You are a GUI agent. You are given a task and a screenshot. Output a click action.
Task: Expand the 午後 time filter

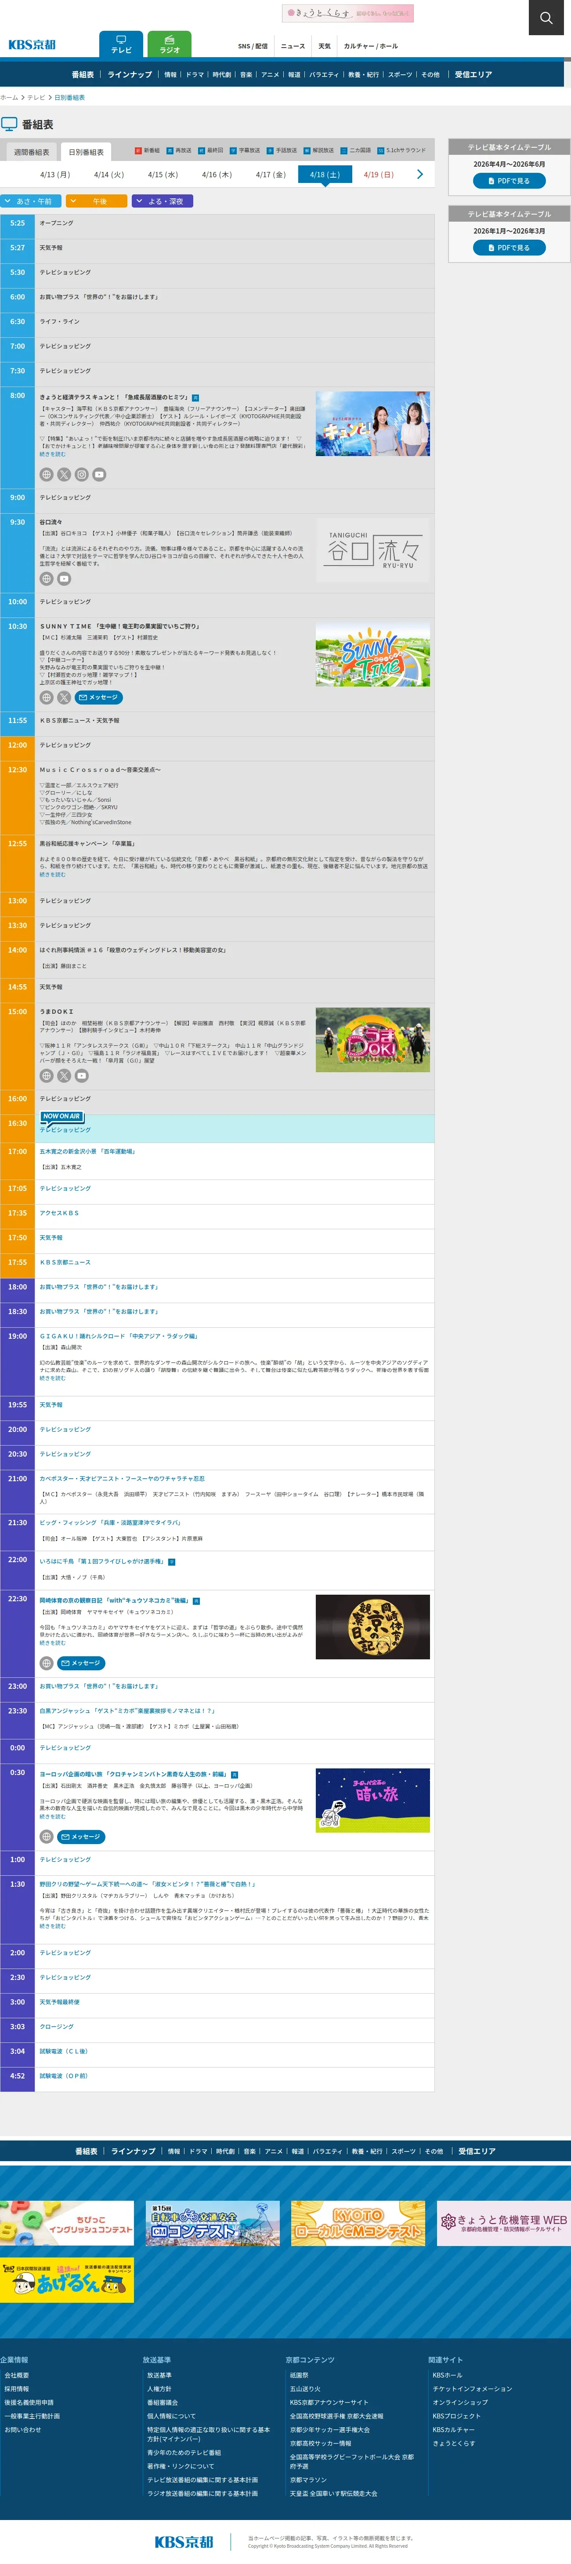tap(97, 201)
